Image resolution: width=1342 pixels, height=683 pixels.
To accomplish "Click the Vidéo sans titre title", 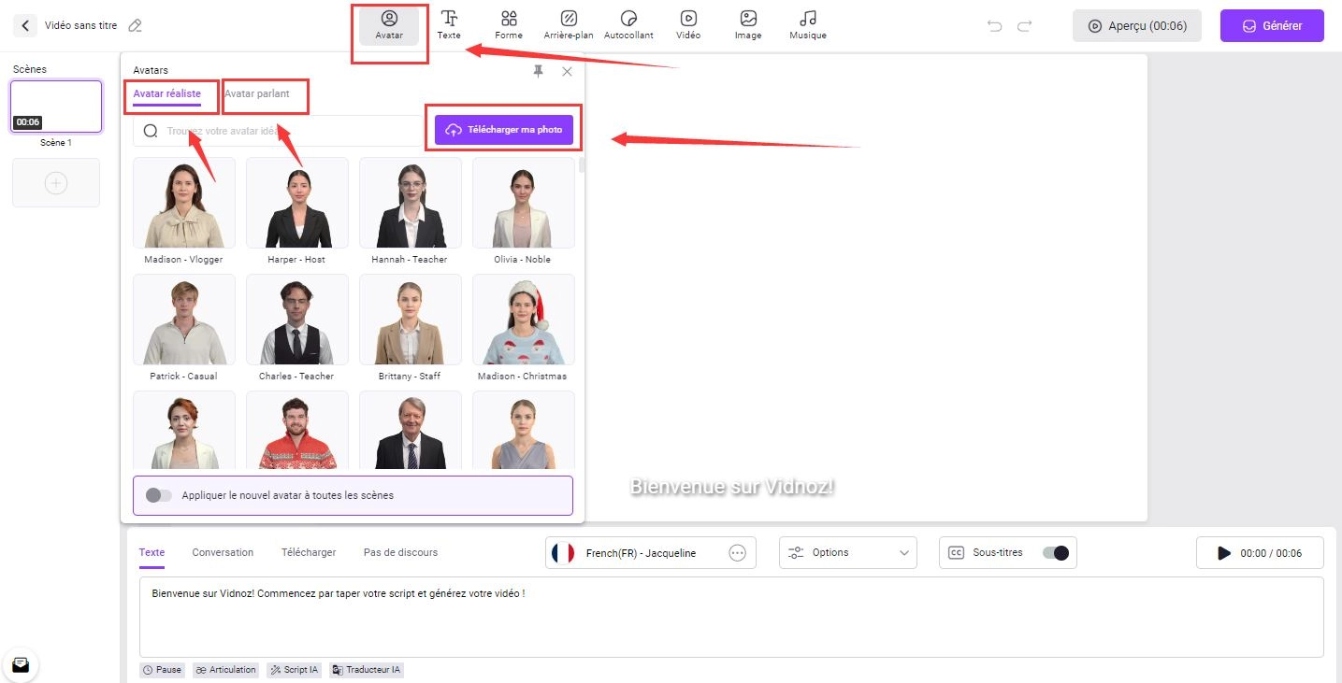I will click(x=81, y=25).
